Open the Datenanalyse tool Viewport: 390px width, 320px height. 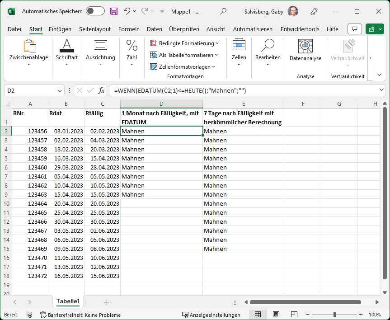coord(305,51)
